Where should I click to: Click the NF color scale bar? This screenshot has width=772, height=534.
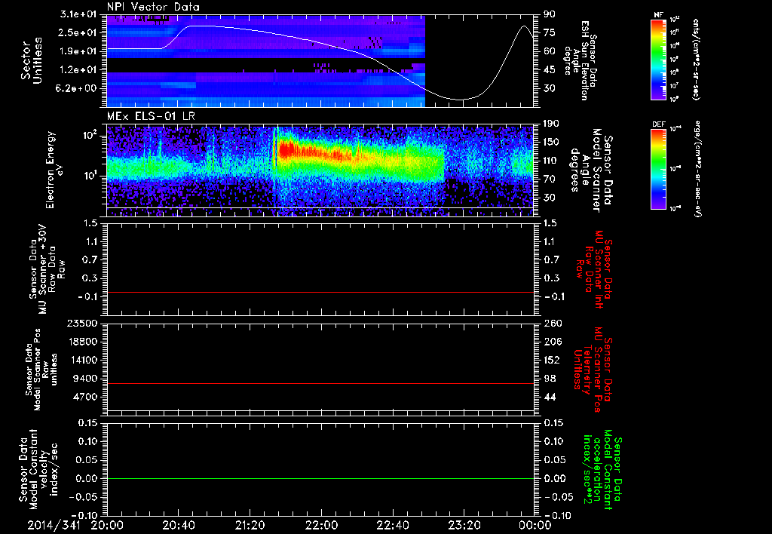point(659,59)
